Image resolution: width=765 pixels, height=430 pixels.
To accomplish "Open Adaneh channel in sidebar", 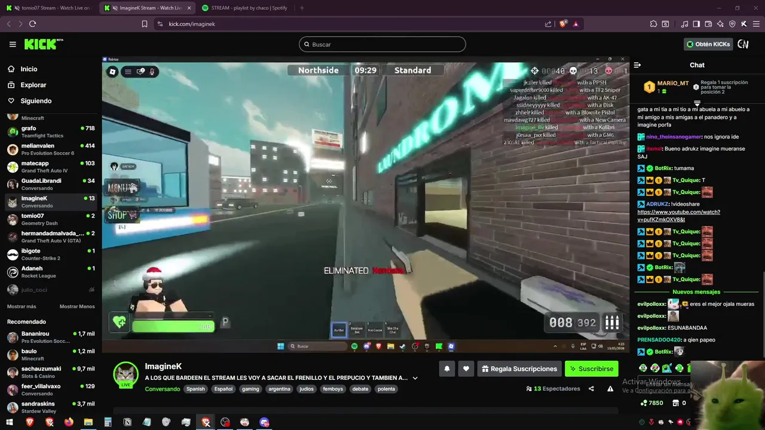I will click(x=51, y=272).
